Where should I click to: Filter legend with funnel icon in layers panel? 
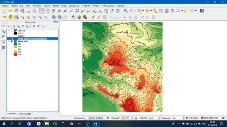coord(23,26)
